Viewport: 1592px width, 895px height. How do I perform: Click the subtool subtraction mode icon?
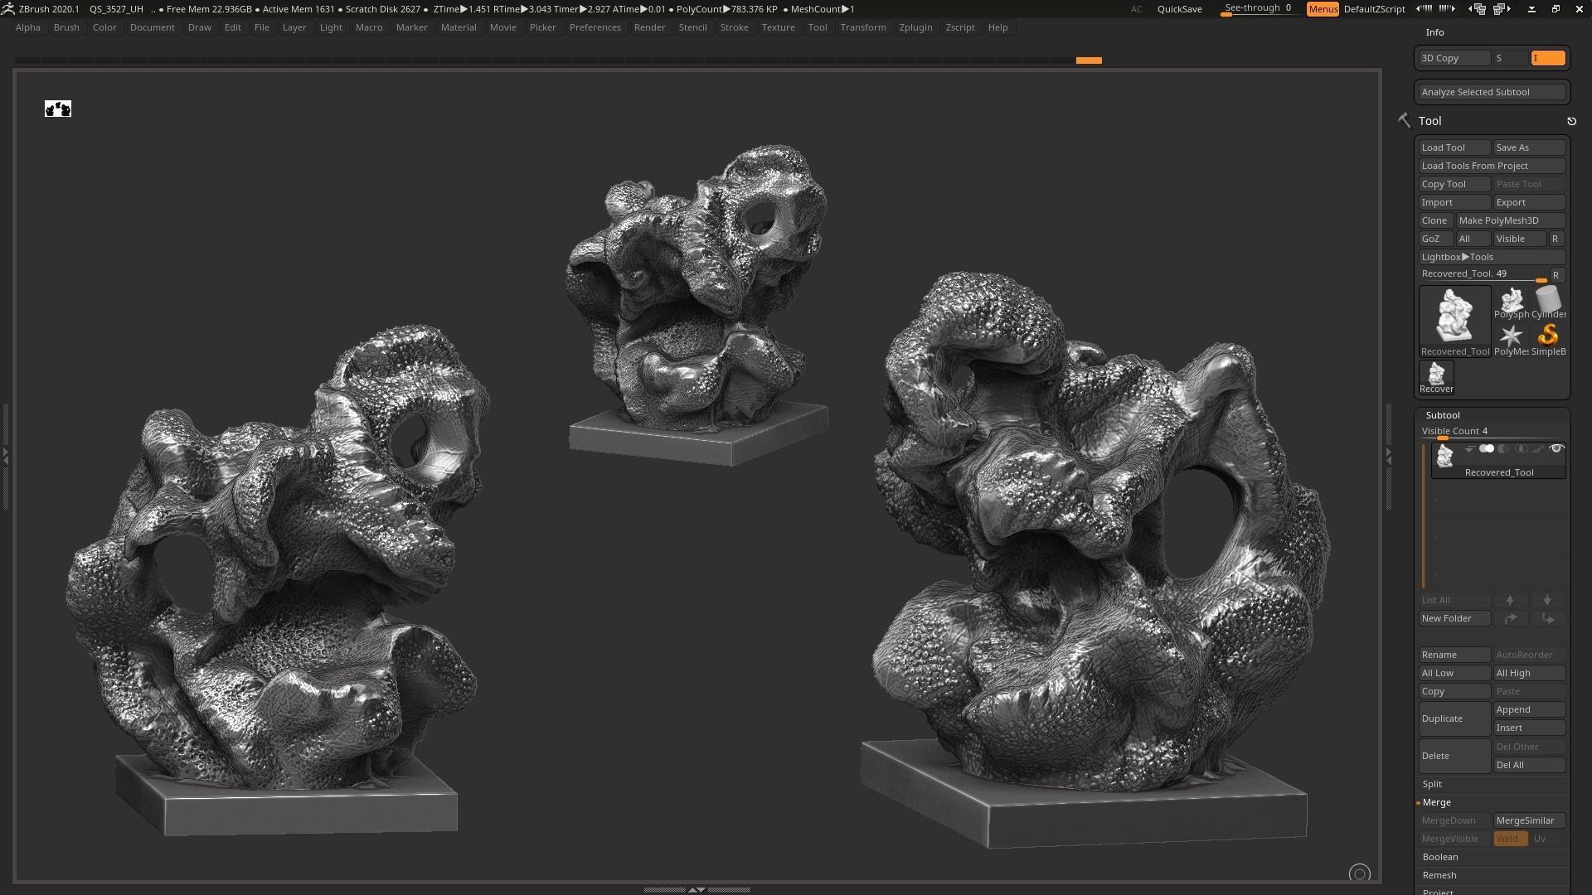click(x=1503, y=449)
